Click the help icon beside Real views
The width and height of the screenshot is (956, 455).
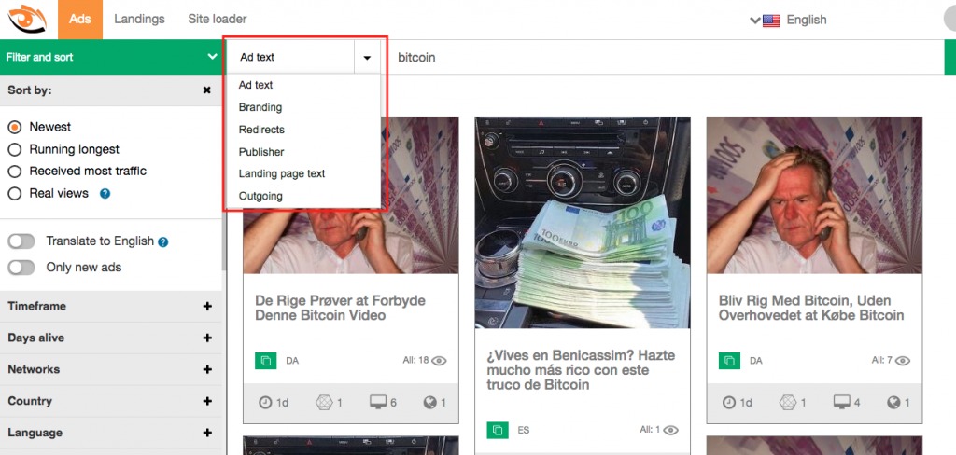pos(105,194)
